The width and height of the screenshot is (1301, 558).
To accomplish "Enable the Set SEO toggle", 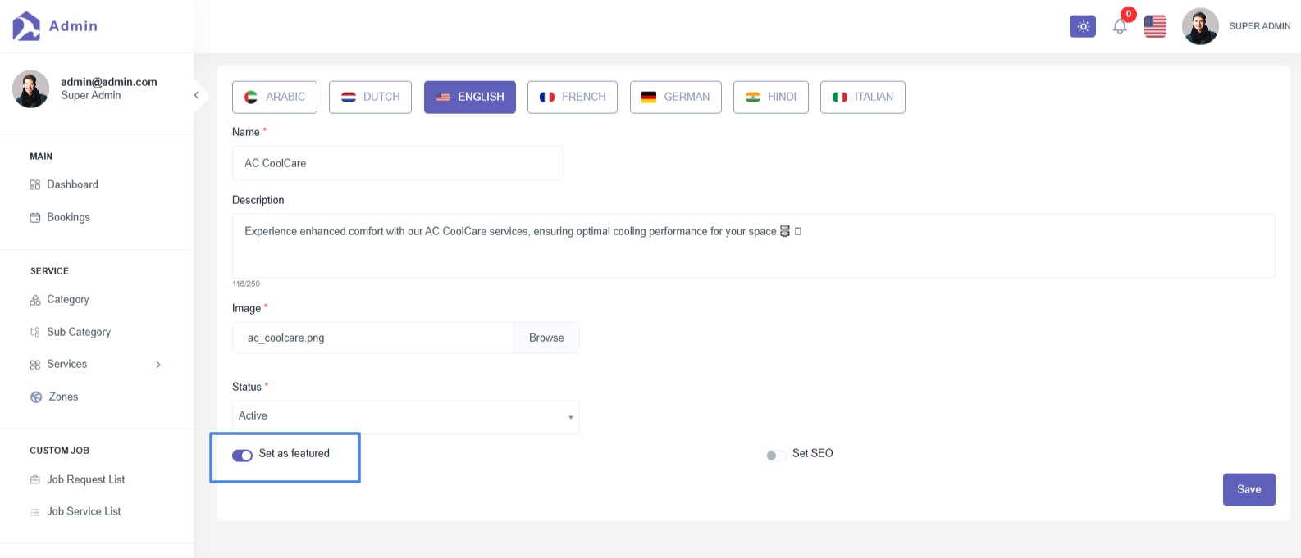I will (775, 455).
